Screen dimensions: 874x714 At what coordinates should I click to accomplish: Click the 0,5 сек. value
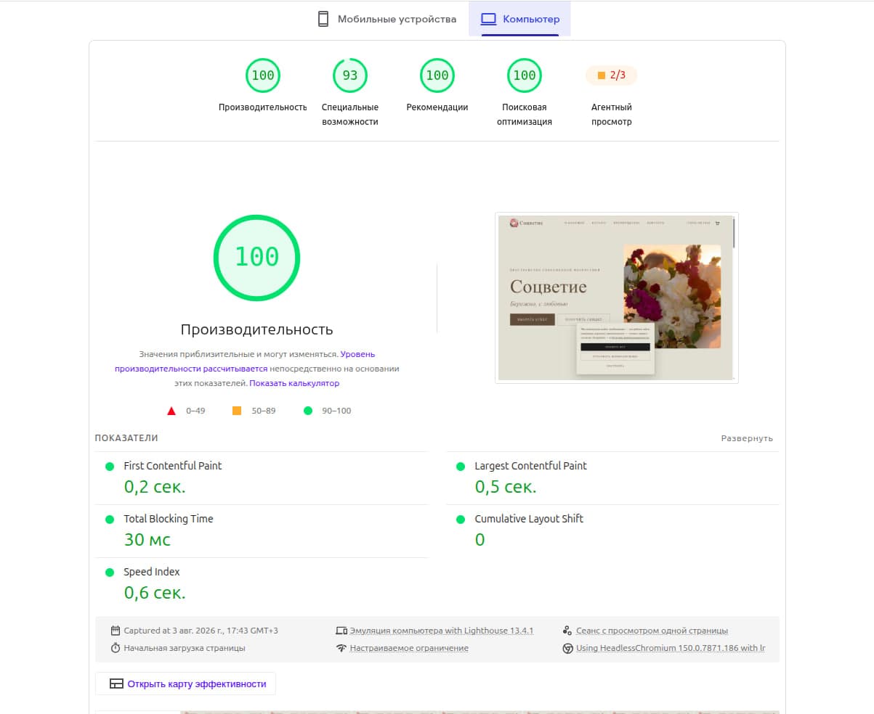click(x=506, y=487)
